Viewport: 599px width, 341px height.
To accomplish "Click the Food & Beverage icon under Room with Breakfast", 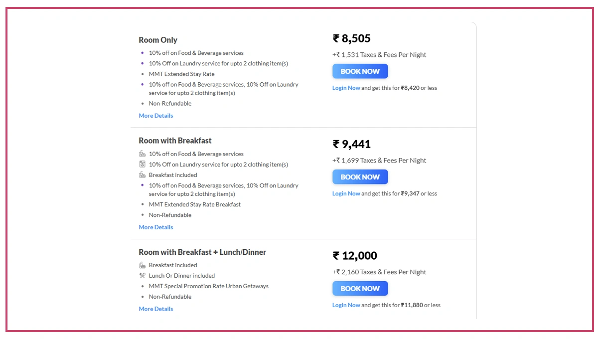I will tap(142, 154).
